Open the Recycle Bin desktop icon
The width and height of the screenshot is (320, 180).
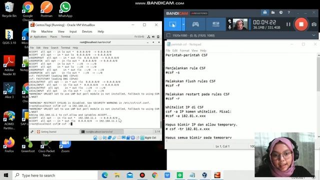pos(9,9)
